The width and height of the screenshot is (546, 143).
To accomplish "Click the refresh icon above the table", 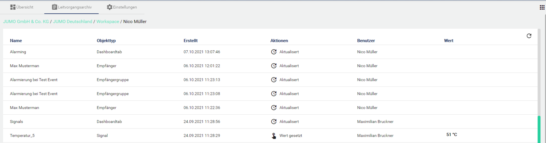I will tap(529, 36).
